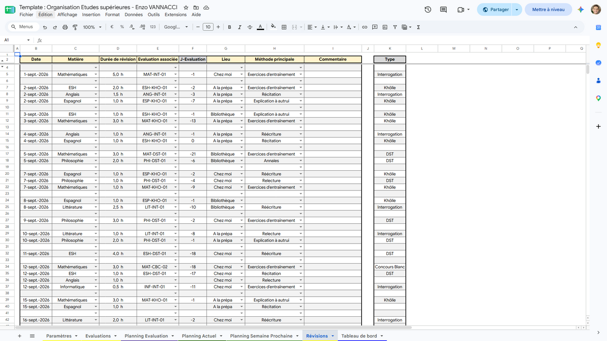The width and height of the screenshot is (607, 341).
Task: Select cell MAT-CBC-02
Action: point(158,267)
